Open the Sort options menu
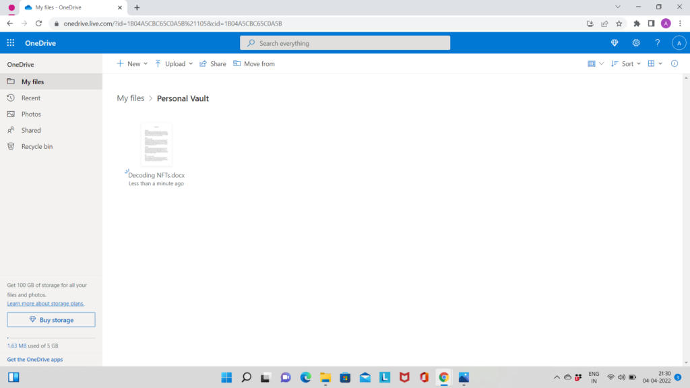Viewport: 690px width, 388px height. coord(626,63)
